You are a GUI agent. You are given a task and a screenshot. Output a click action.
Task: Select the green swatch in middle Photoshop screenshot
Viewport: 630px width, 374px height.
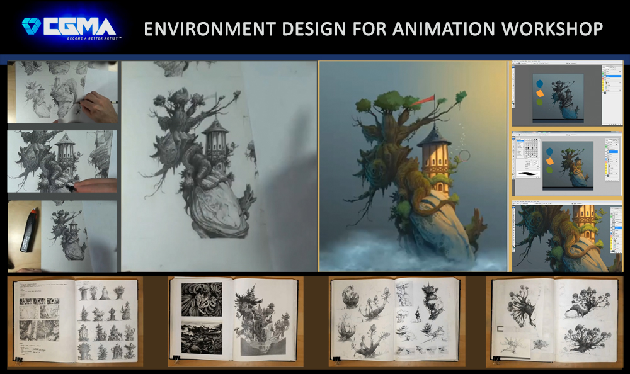click(x=549, y=170)
